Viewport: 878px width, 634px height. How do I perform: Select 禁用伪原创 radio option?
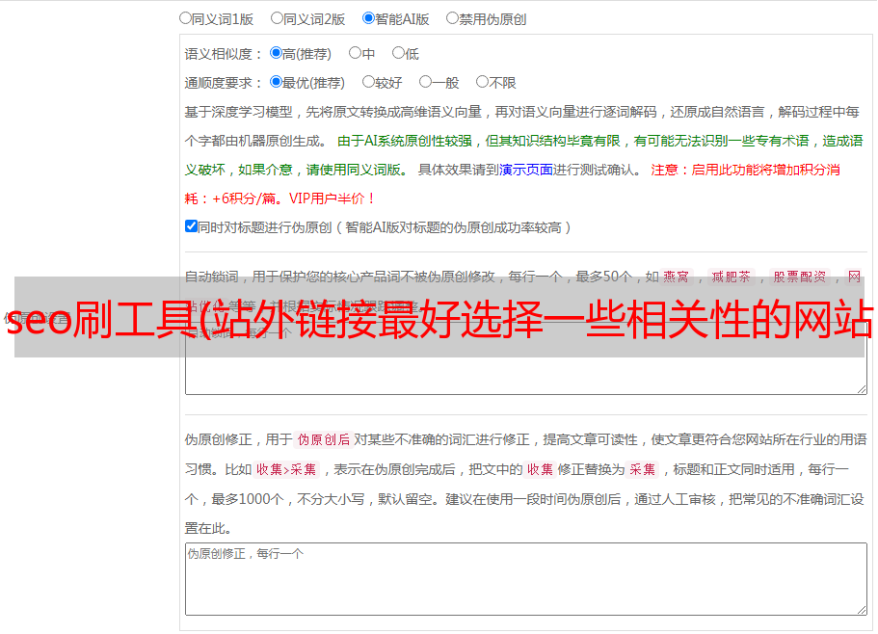click(452, 18)
